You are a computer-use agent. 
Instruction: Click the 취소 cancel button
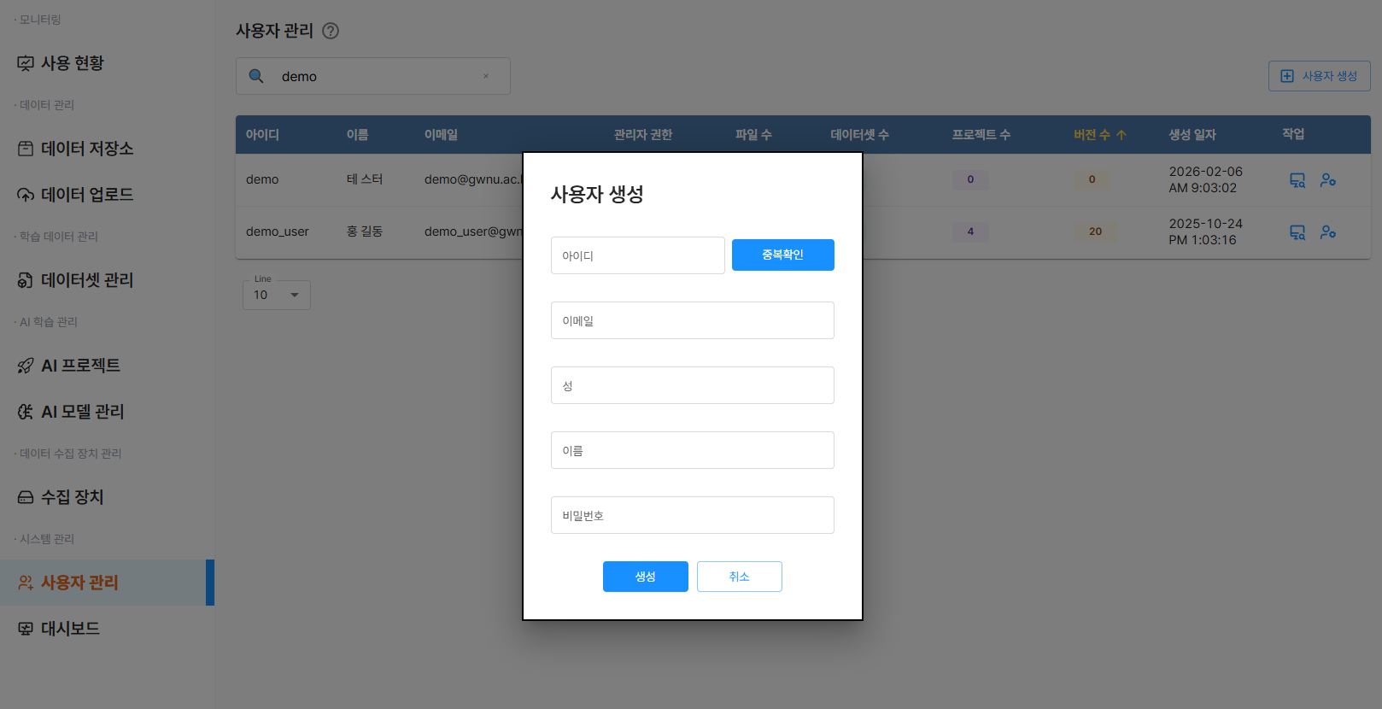(740, 577)
